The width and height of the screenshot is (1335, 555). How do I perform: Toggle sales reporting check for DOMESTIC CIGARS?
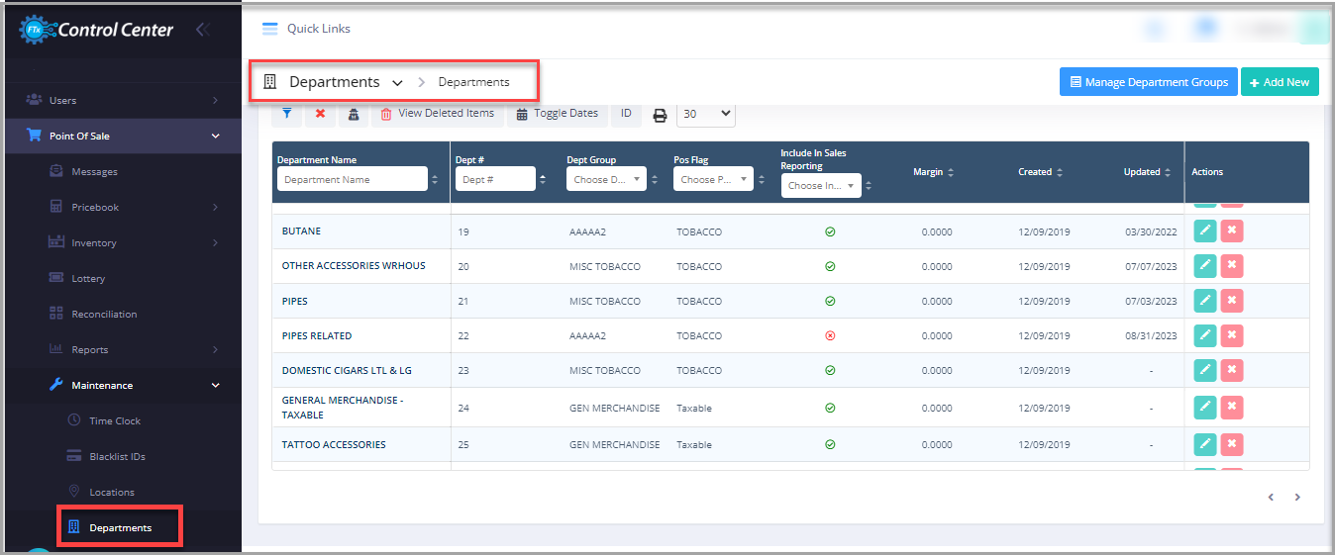[830, 370]
